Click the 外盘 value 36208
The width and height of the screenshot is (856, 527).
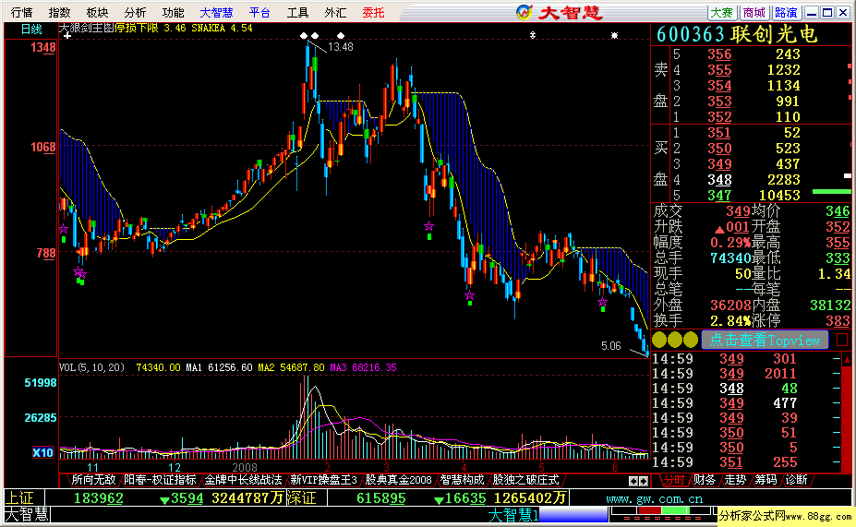(x=730, y=305)
